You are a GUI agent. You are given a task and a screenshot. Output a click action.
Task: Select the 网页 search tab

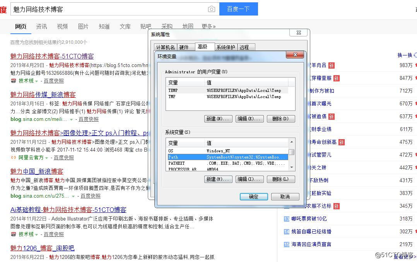[21, 26]
